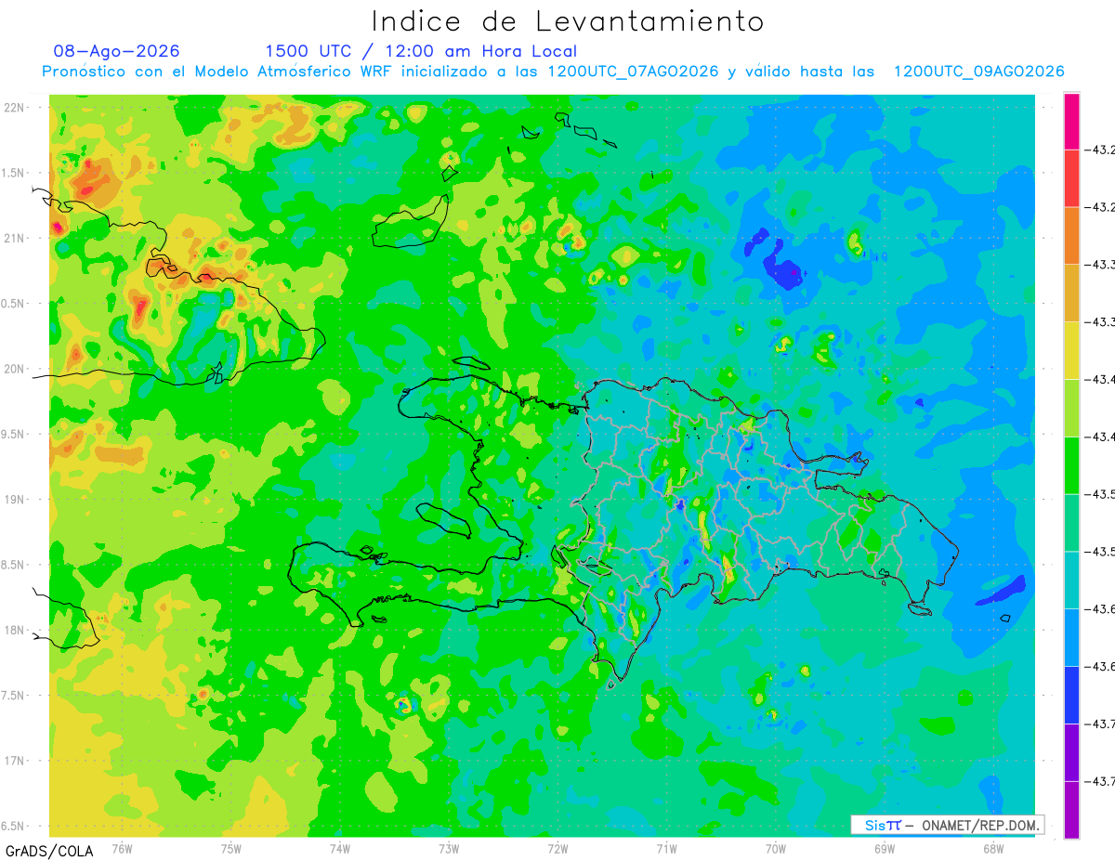Click the '73W' longitude axis label
Screen dimensions: 1115x861
coord(449,847)
